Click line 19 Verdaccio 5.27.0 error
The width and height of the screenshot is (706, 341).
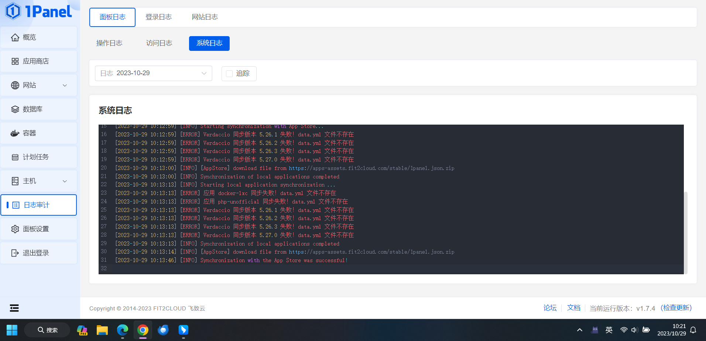234,160
